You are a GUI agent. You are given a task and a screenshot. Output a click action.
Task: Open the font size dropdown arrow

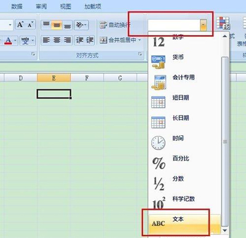[x=10, y=25]
